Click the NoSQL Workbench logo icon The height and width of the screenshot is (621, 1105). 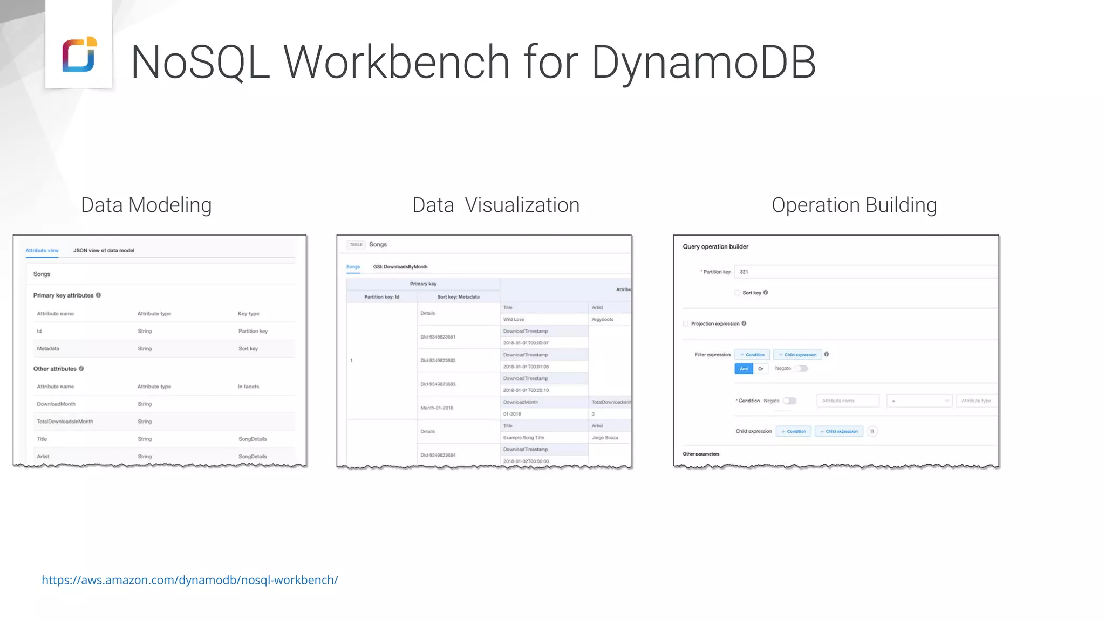(79, 54)
